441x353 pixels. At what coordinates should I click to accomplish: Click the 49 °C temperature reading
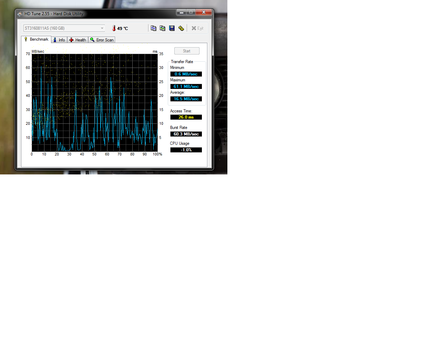(122, 29)
